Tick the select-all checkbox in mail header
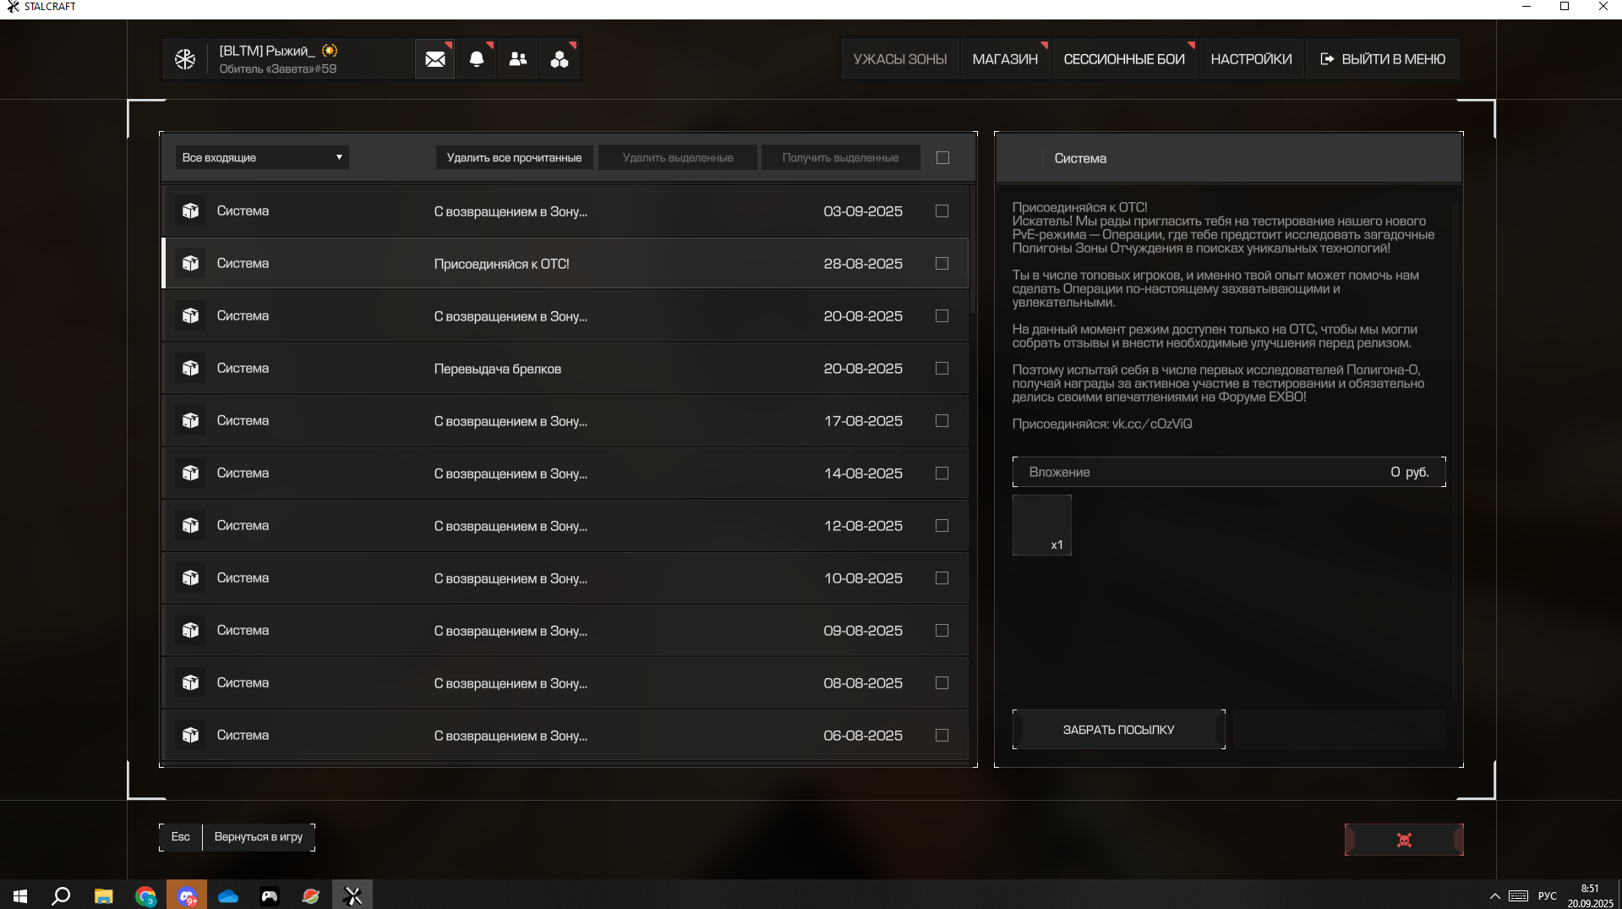Viewport: 1622px width, 909px height. click(x=942, y=158)
